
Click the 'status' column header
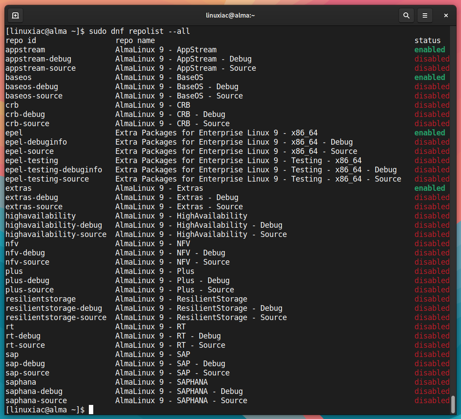(428, 40)
